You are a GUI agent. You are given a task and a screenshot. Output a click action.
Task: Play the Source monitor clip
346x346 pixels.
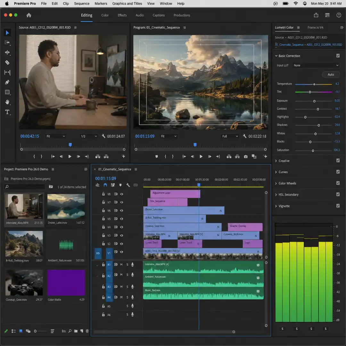tap(70, 156)
